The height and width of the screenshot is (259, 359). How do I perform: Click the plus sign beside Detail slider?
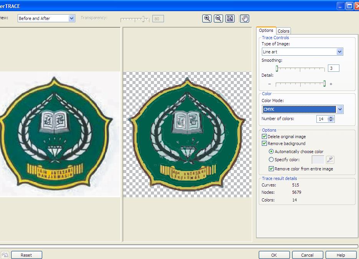click(x=331, y=84)
